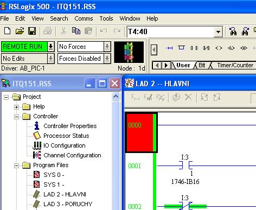Click the Print toolbar icon

[48, 31]
